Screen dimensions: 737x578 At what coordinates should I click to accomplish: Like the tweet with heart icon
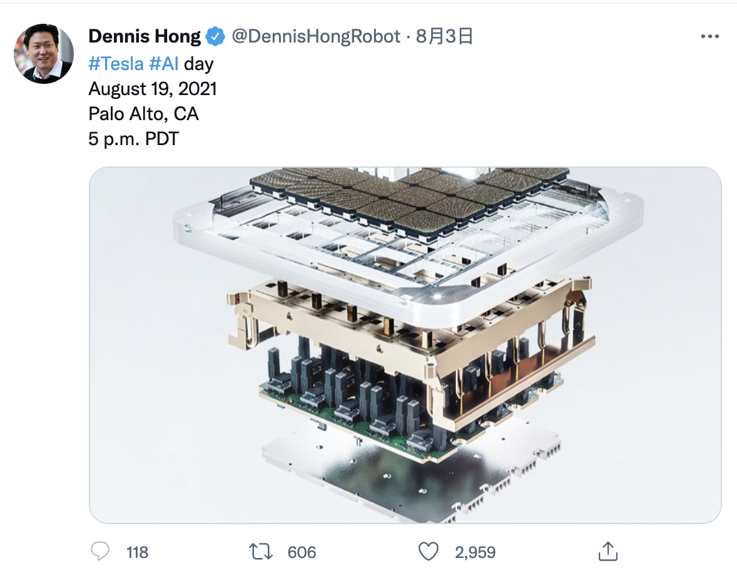tap(428, 551)
